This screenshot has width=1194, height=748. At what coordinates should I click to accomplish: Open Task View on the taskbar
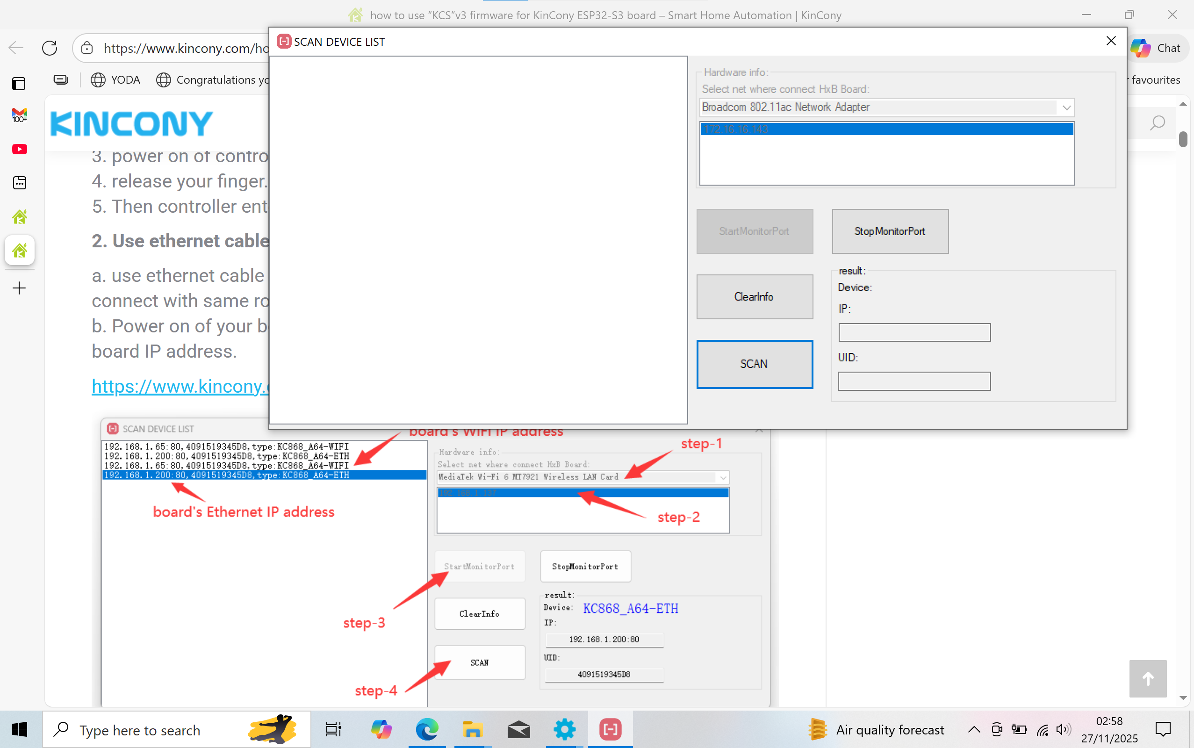coord(333,729)
